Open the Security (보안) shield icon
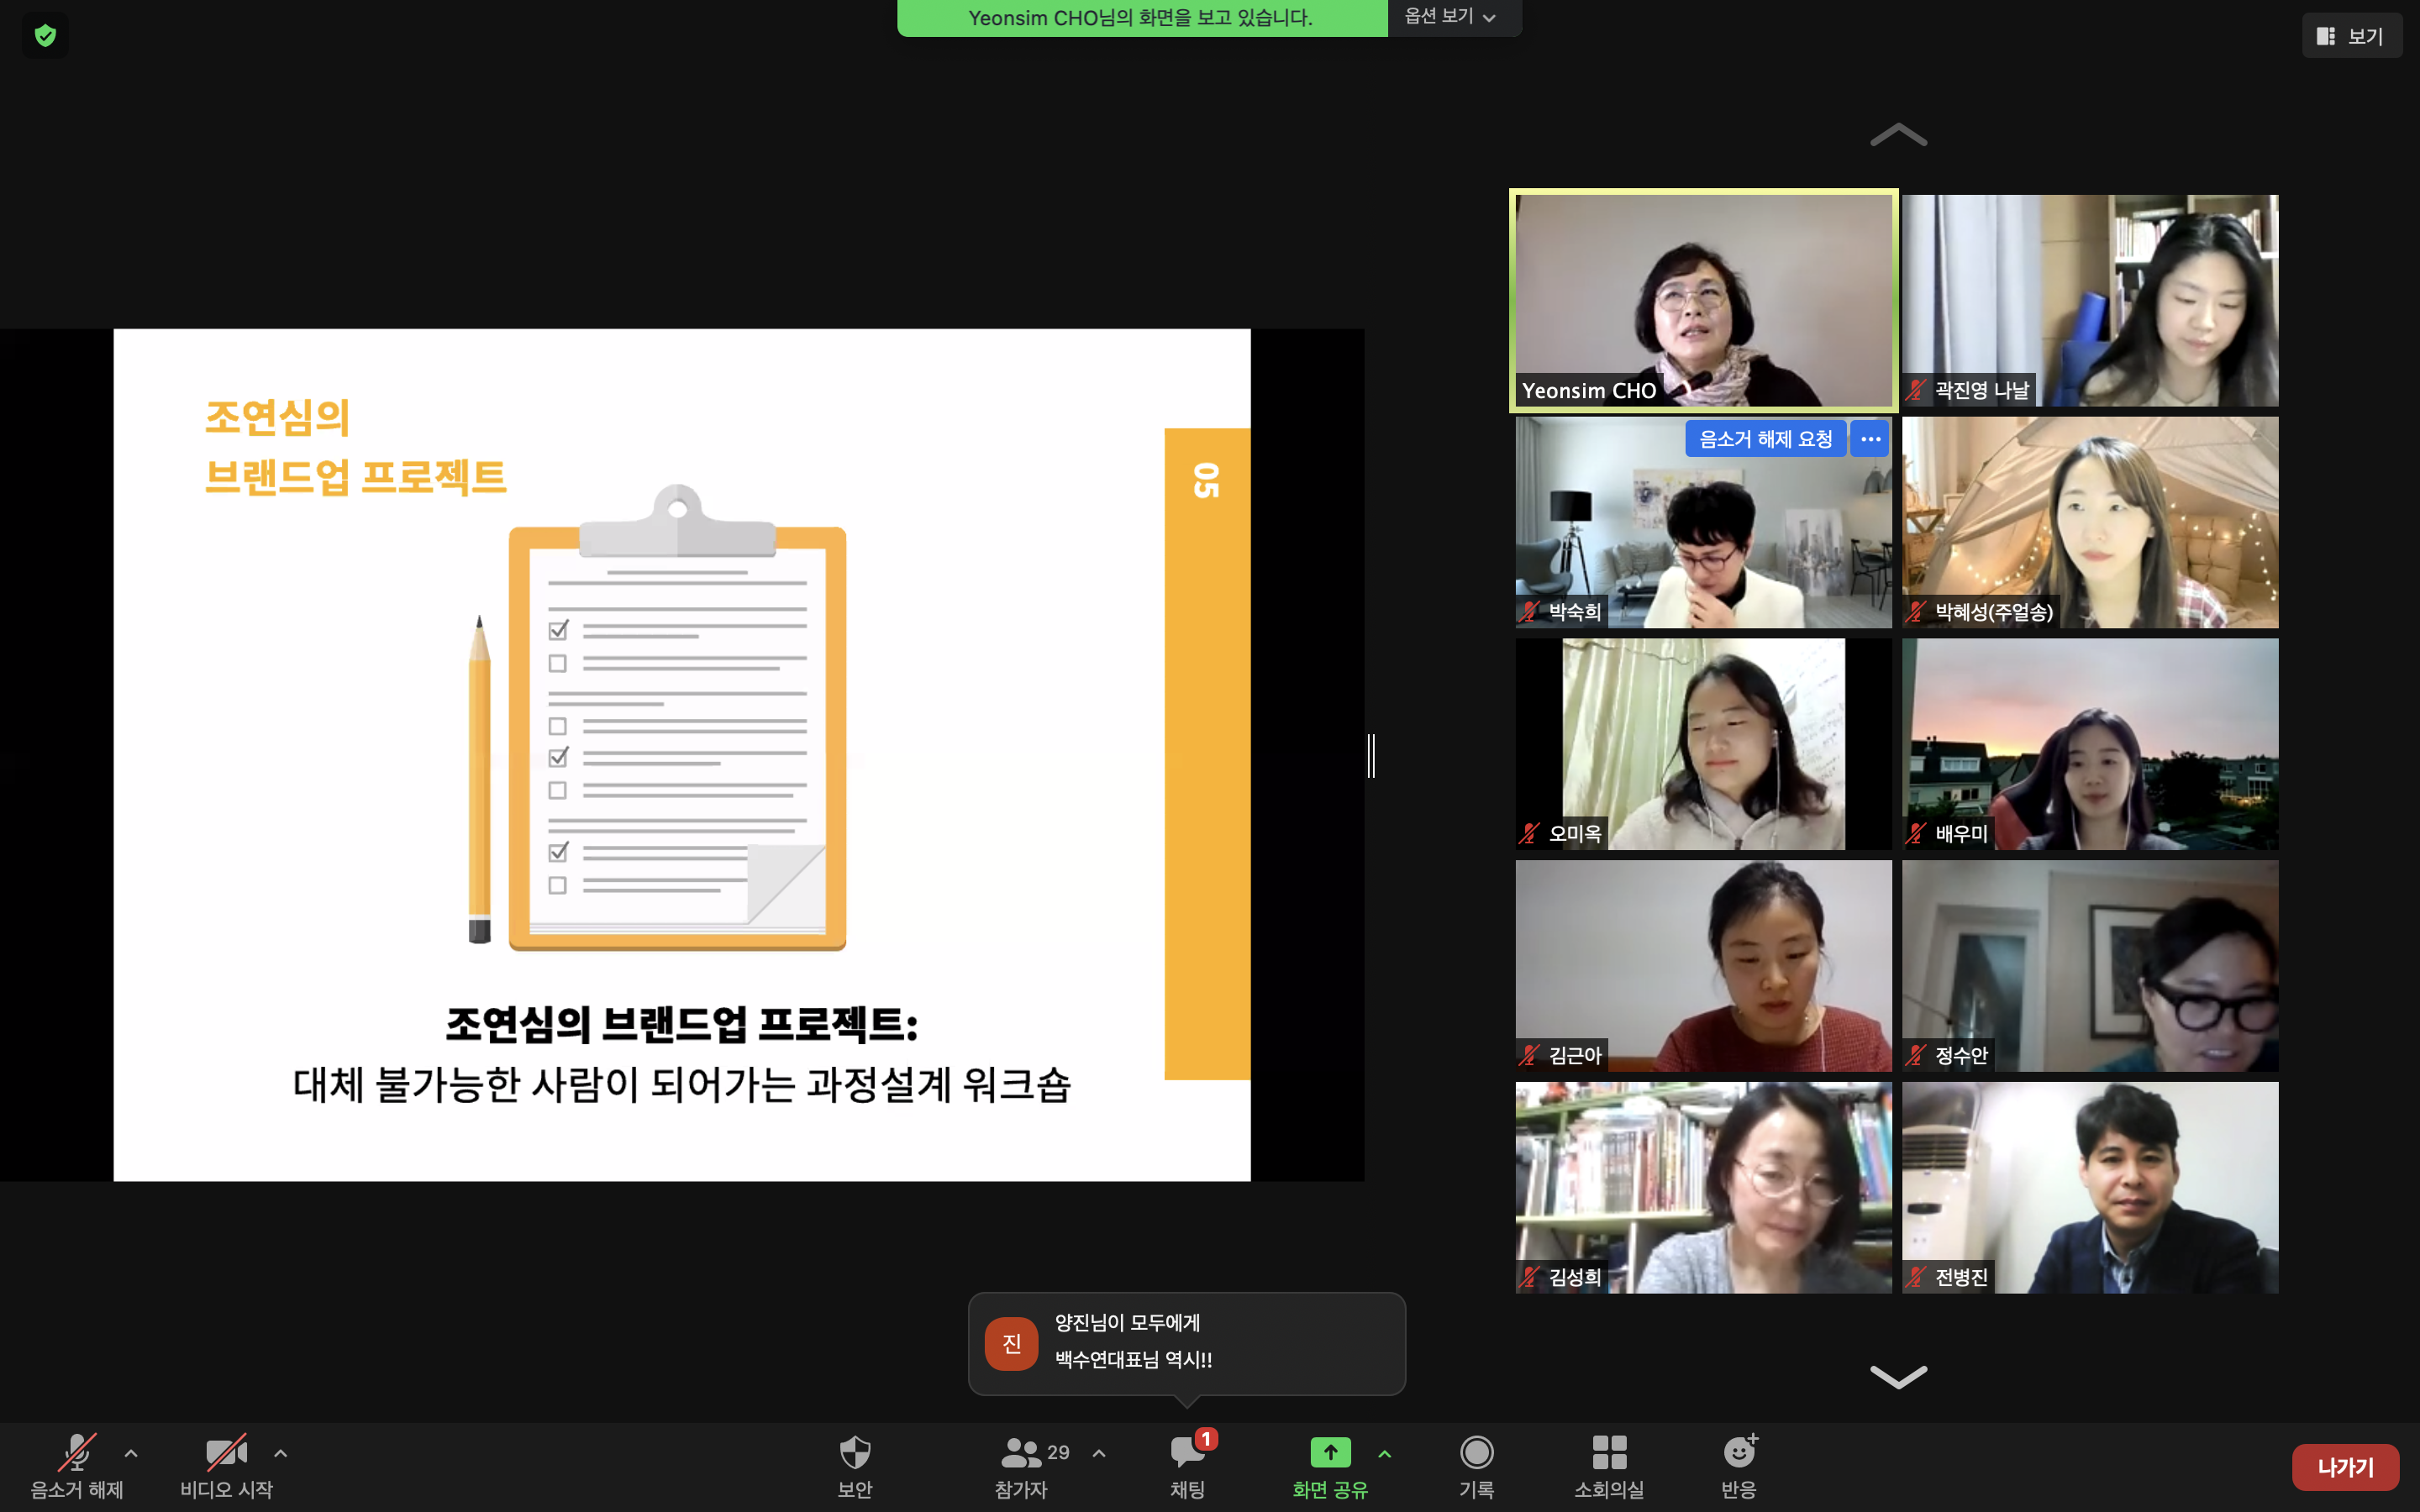The width and height of the screenshot is (2420, 1512). (x=855, y=1452)
